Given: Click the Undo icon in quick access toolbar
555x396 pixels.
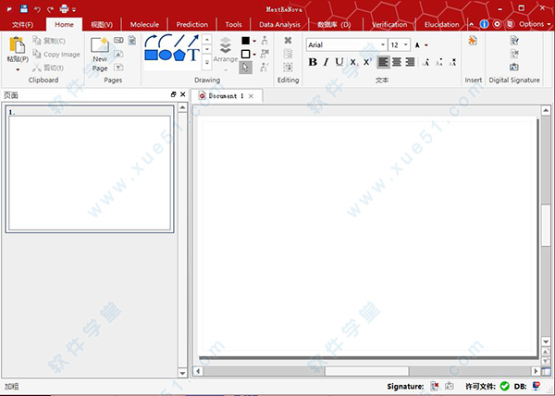Looking at the screenshot, I should coord(37,9).
